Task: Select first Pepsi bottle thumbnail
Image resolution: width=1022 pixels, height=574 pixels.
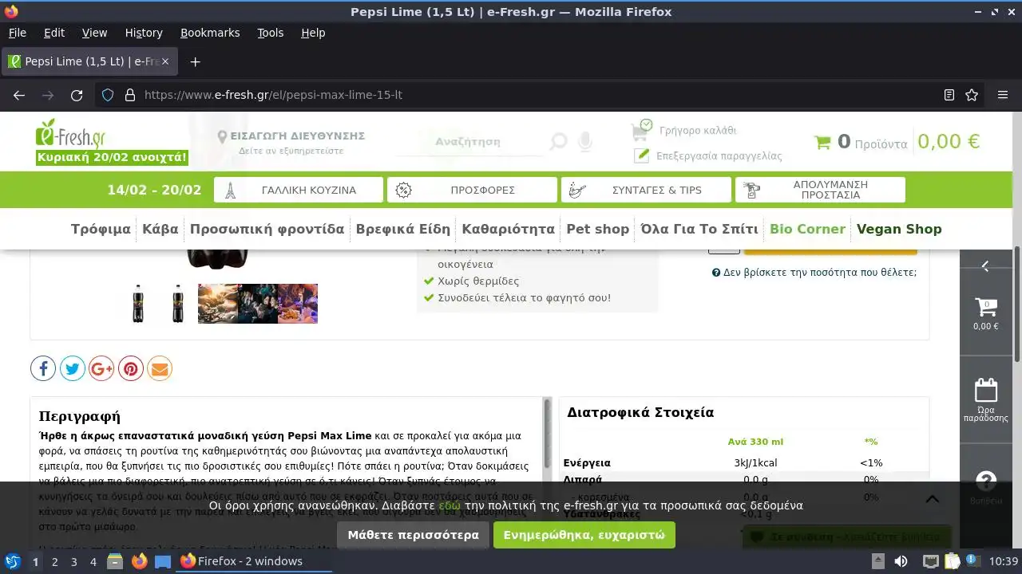Action: (138, 304)
